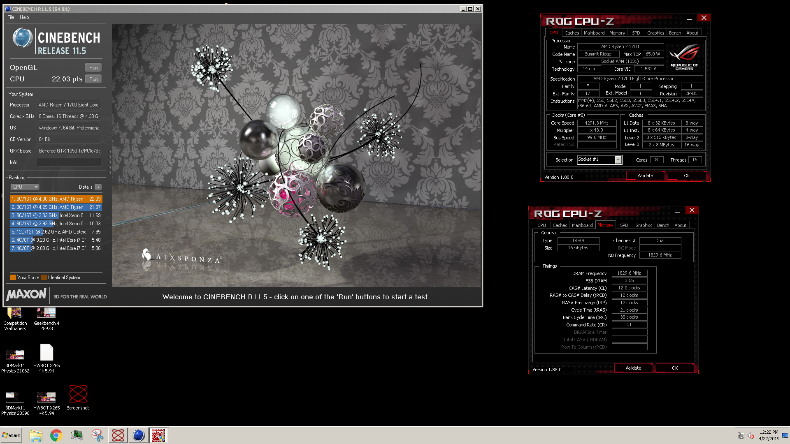Open the Help menu in Cinebench
Viewport: 790px width, 444px height.
click(24, 17)
